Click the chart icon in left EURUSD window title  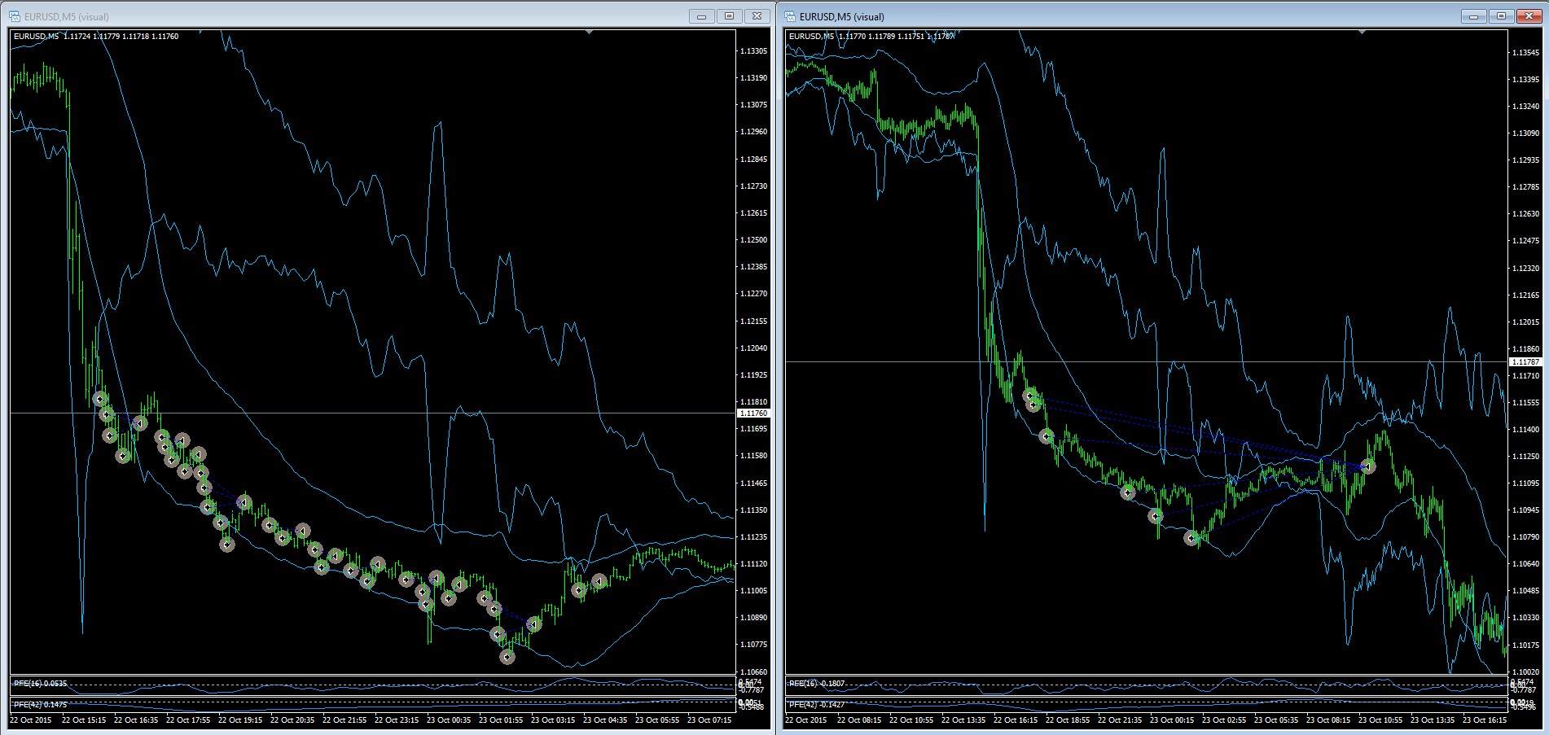tap(15, 16)
